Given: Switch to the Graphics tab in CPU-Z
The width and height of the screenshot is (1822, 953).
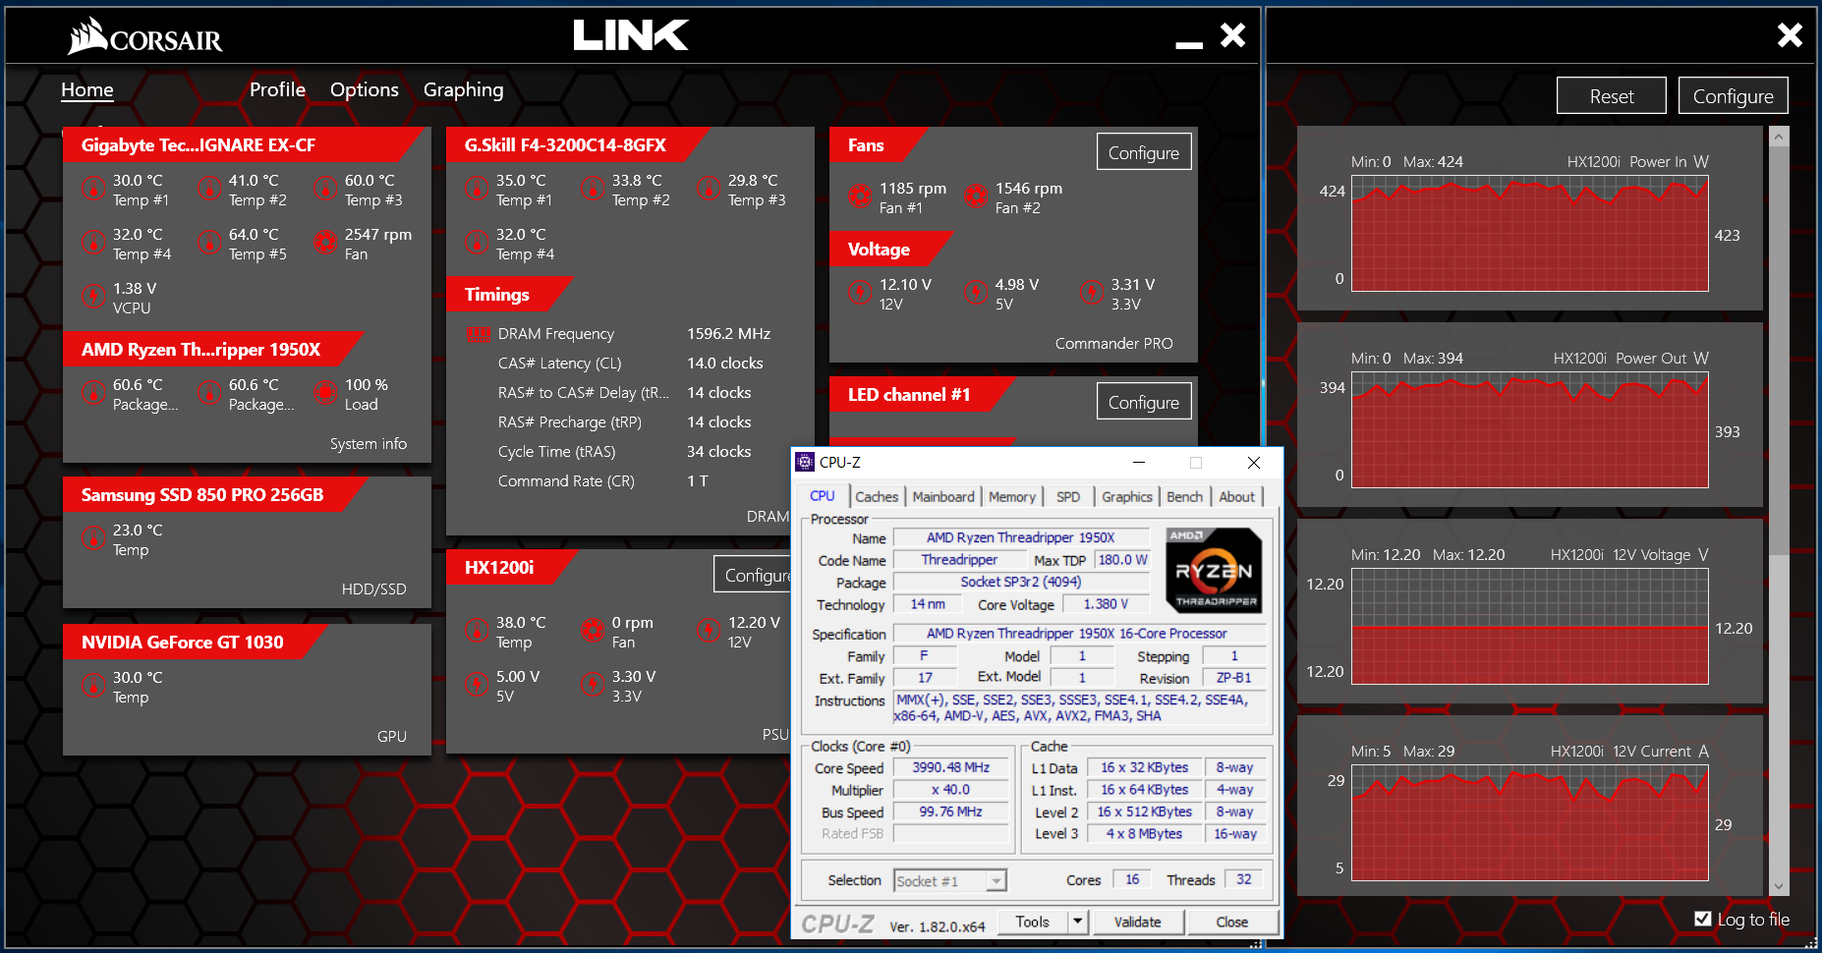Looking at the screenshot, I should click(1127, 497).
